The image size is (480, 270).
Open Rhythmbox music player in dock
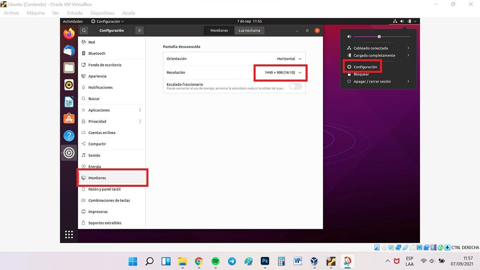(x=69, y=85)
